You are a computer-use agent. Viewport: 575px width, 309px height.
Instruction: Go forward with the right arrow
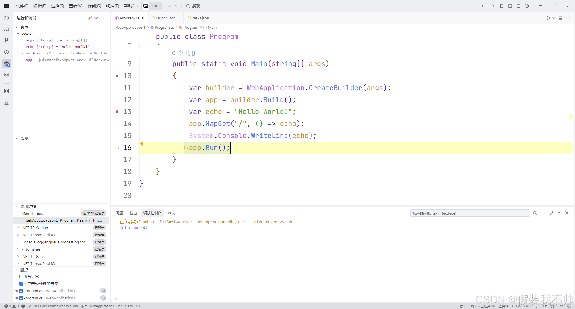[x=492, y=6]
